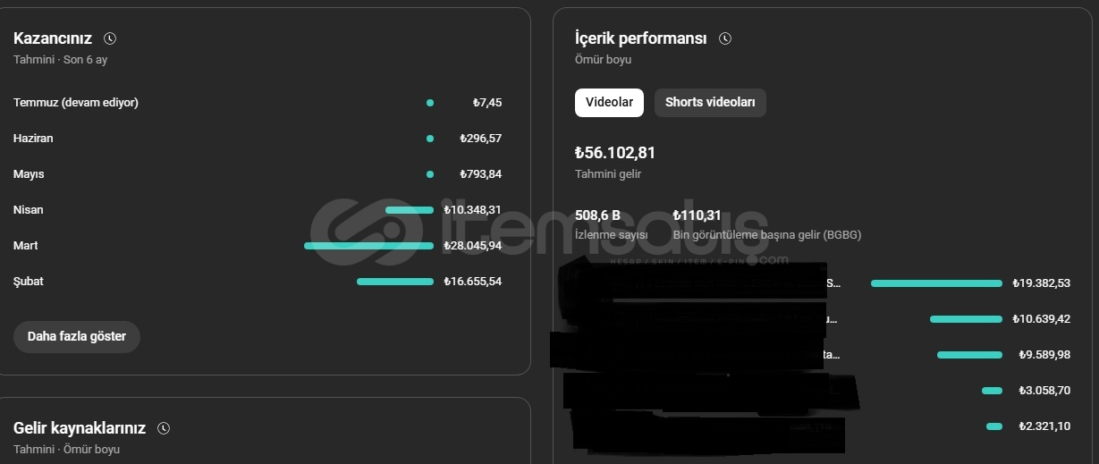Click the Temmuz (devam ediyor) row dot
This screenshot has width=1099, height=464.
430,103
